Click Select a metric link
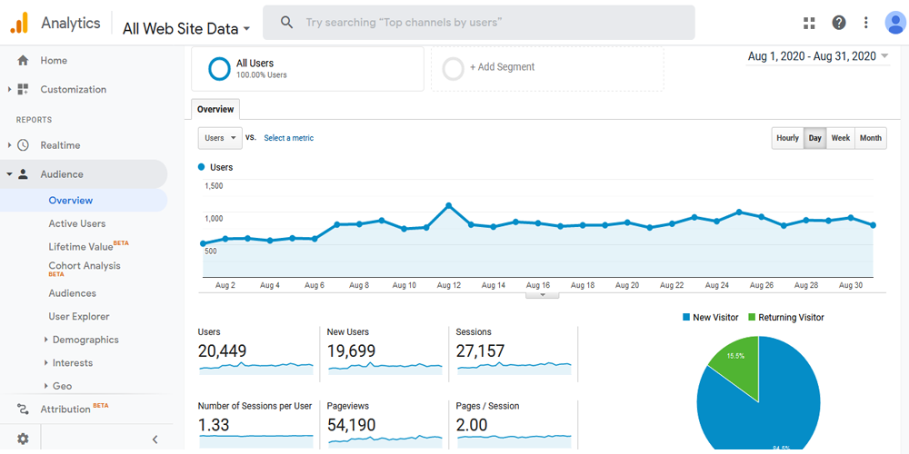 (x=289, y=138)
